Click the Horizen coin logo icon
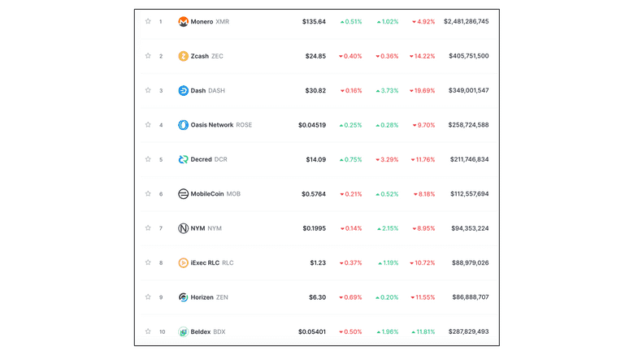 tap(183, 297)
